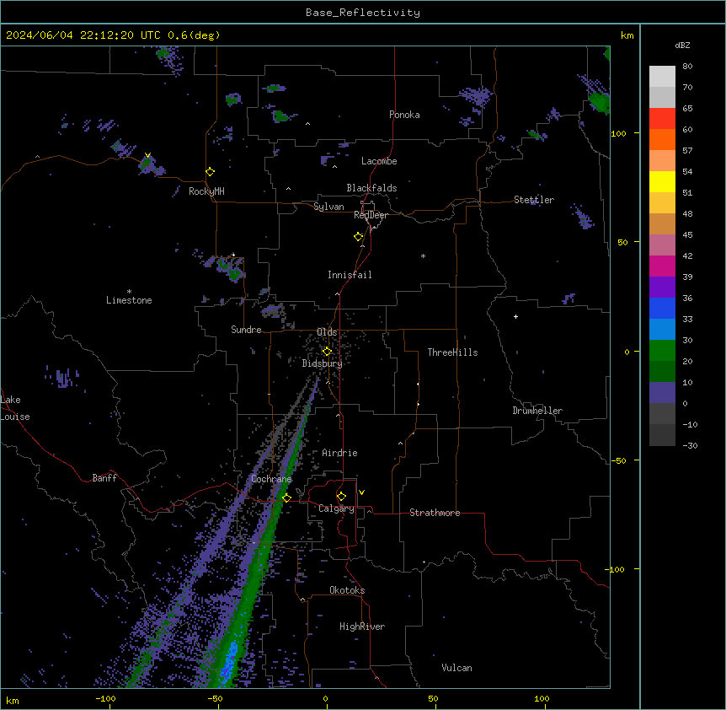The image size is (726, 710).
Task: Click the white plus marker north of Drumheller
Action: click(x=515, y=316)
